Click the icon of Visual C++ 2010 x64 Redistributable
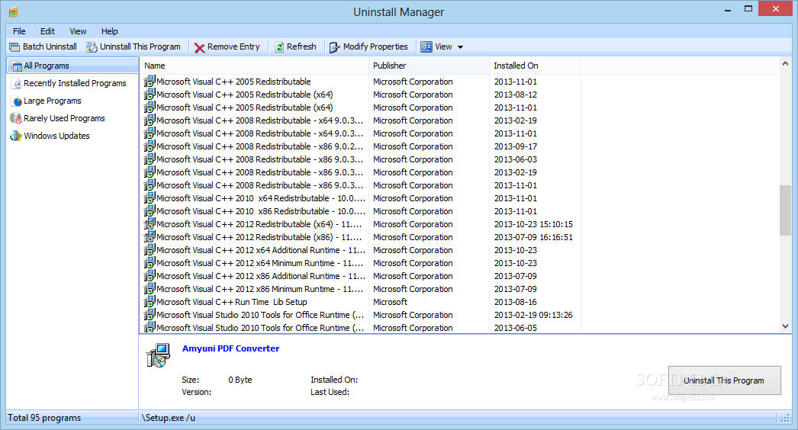Screen dimensions: 798x430 [150, 198]
